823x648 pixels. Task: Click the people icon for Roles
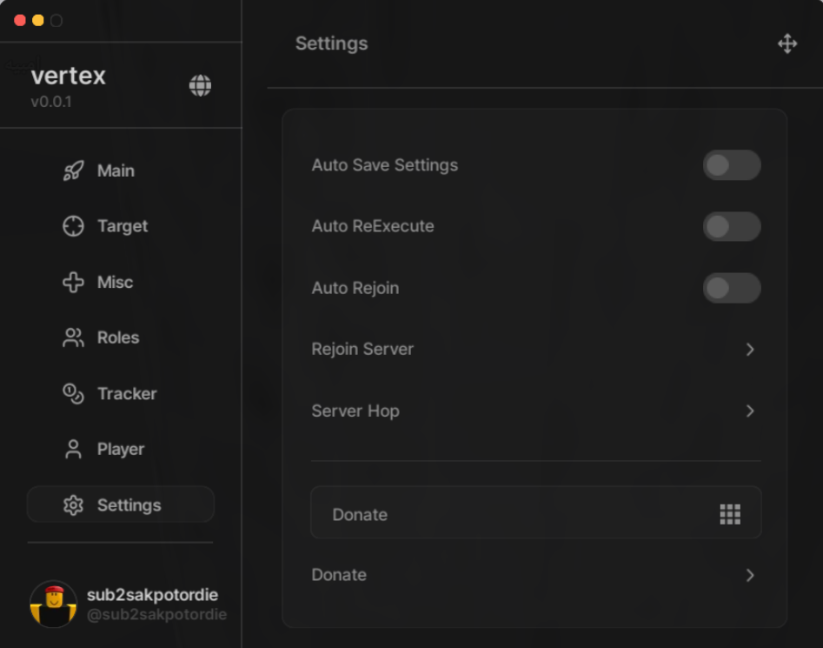click(x=74, y=337)
